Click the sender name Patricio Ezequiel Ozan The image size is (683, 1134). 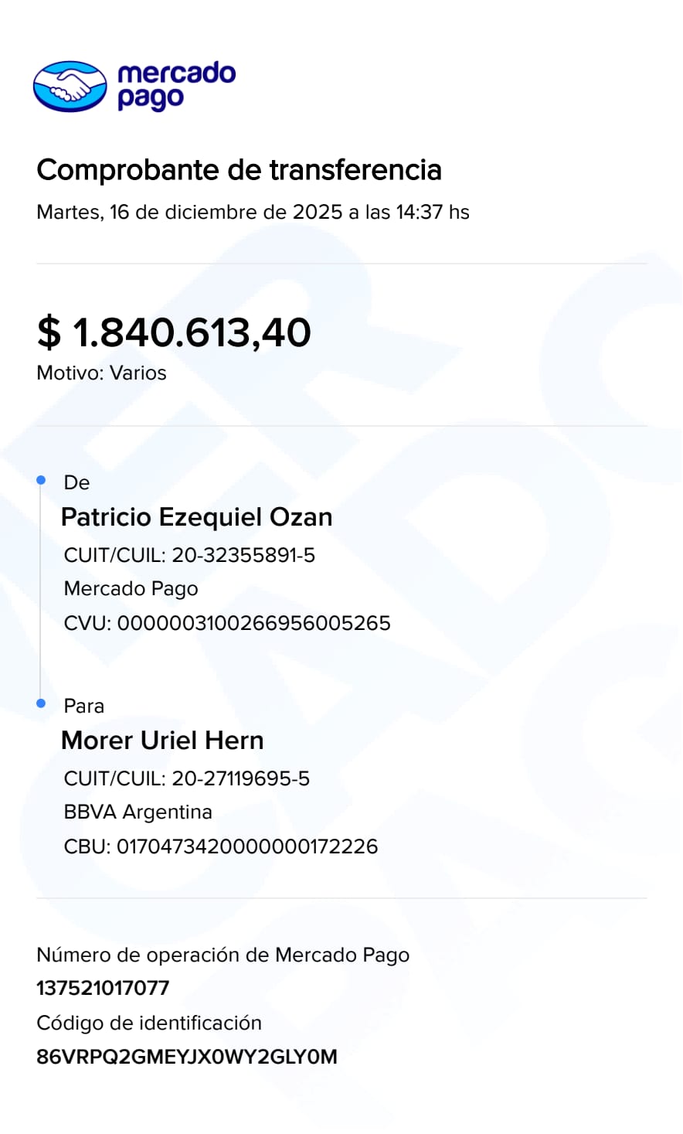(x=196, y=517)
